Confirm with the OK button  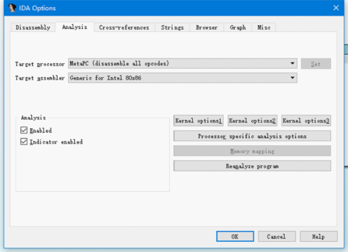[235, 236]
